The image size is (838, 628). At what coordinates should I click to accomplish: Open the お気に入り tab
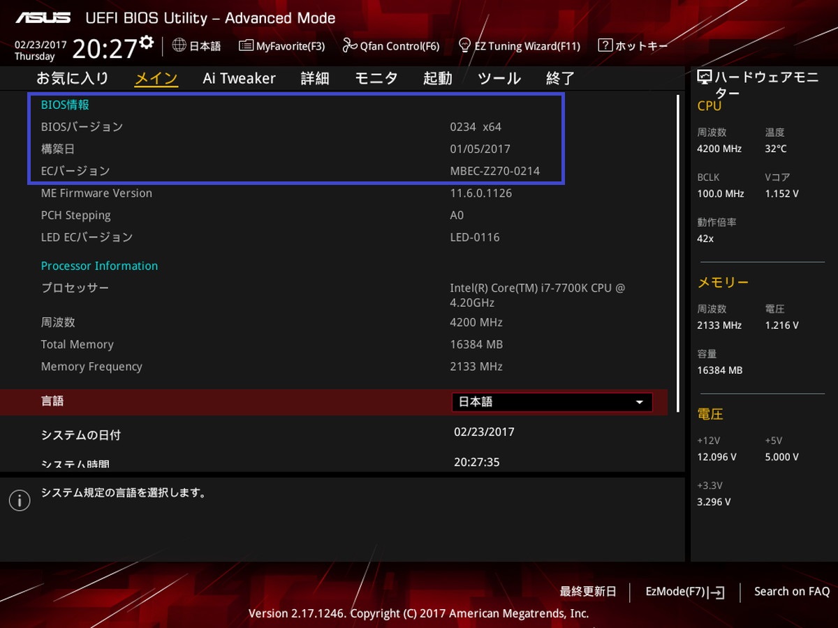73,78
